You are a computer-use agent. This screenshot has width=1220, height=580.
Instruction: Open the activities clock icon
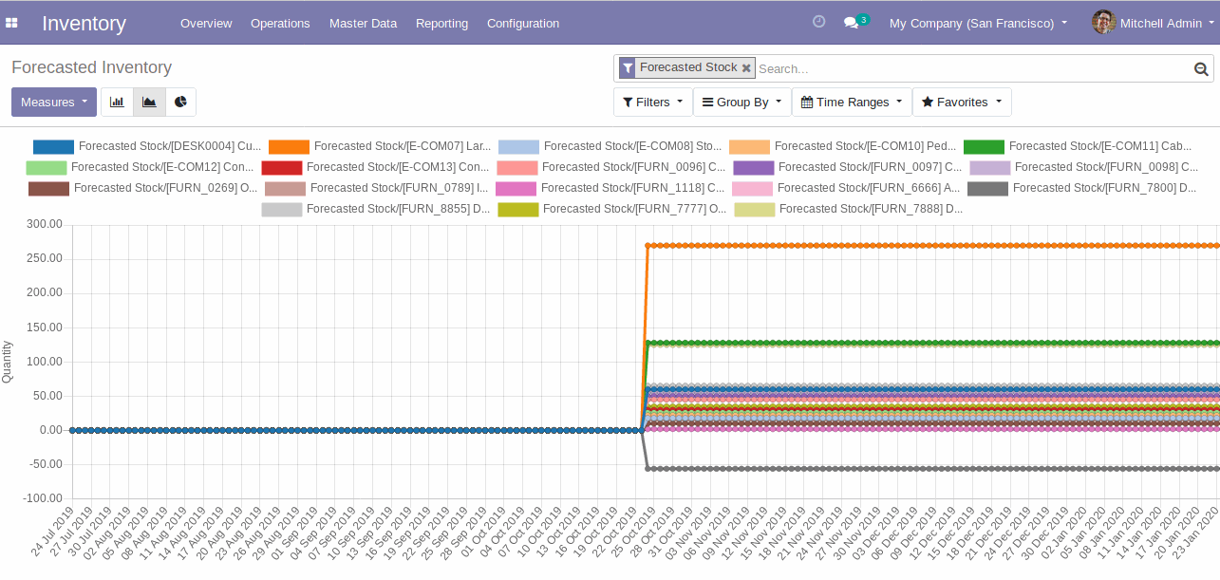819,22
